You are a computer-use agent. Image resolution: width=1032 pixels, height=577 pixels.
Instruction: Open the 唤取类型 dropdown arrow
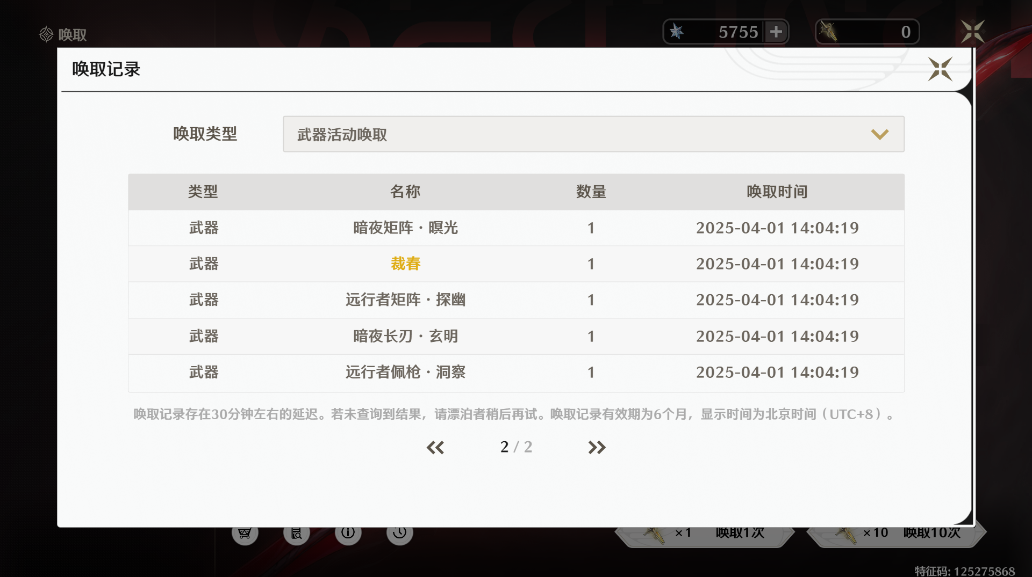[x=880, y=134]
